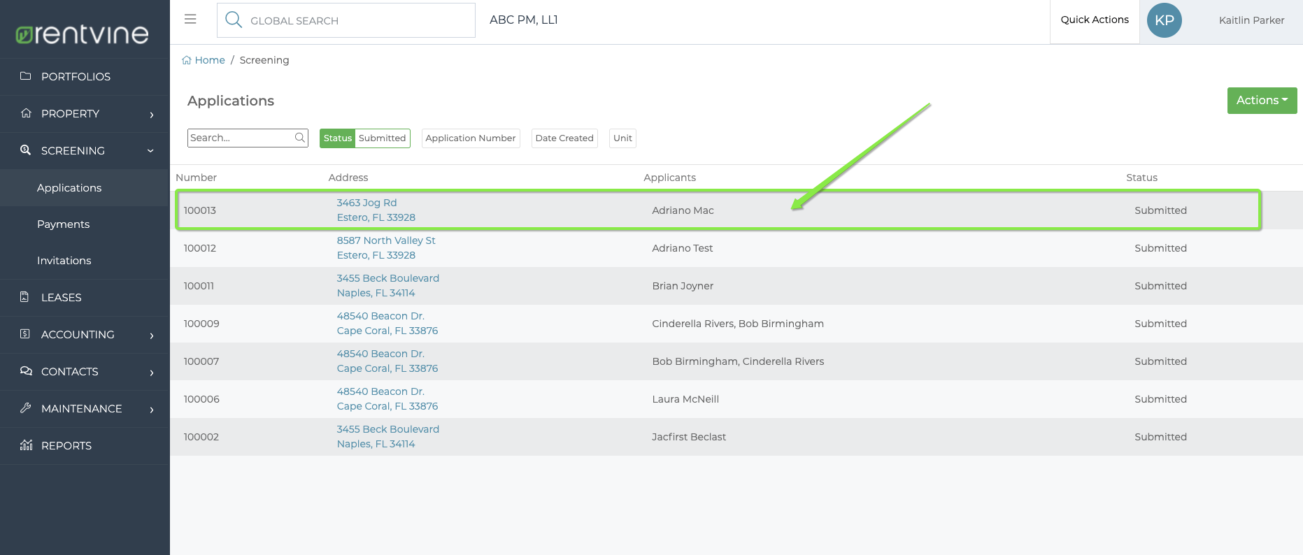1303x555 pixels.
Task: Click the Kaitlin Parker user name
Action: click(1251, 20)
